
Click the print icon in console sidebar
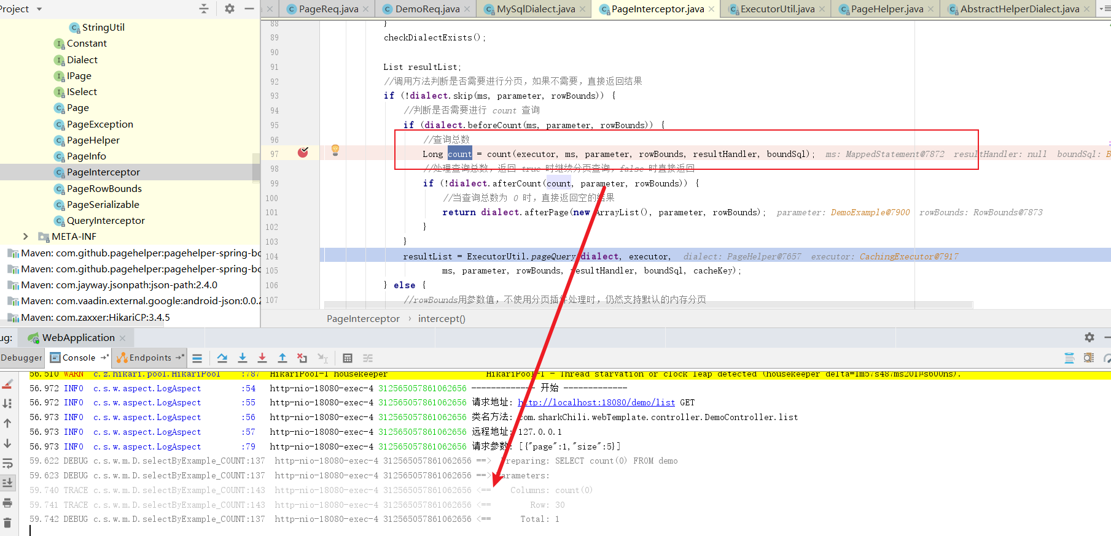[x=7, y=503]
